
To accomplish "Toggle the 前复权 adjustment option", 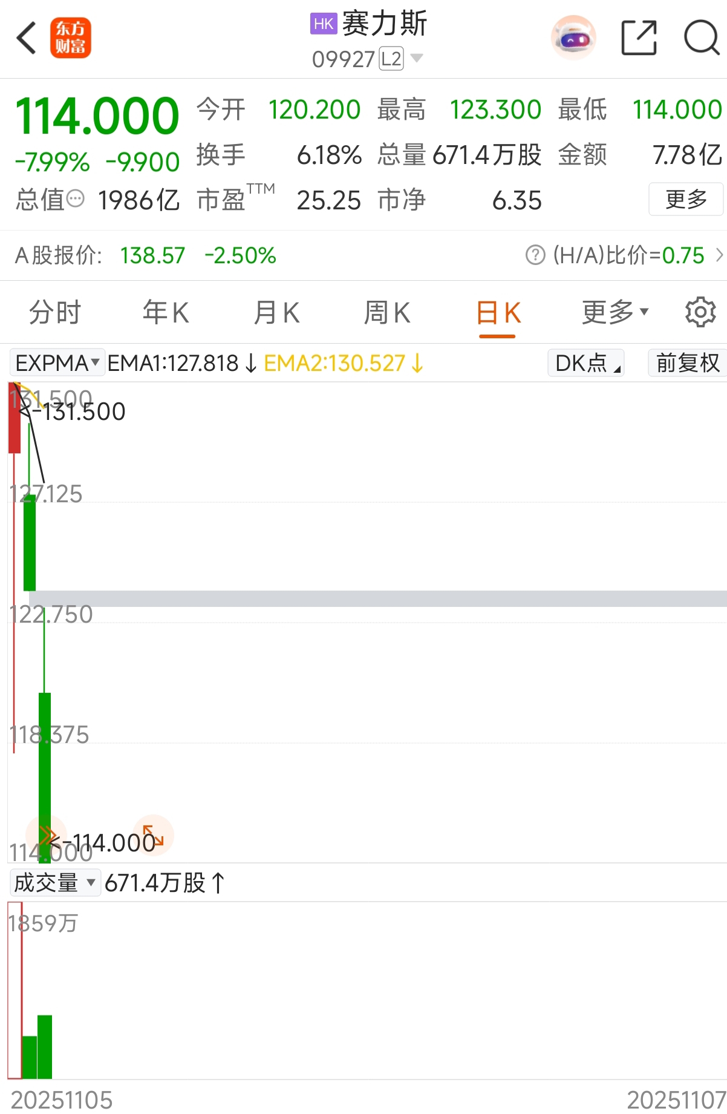I will [x=687, y=363].
